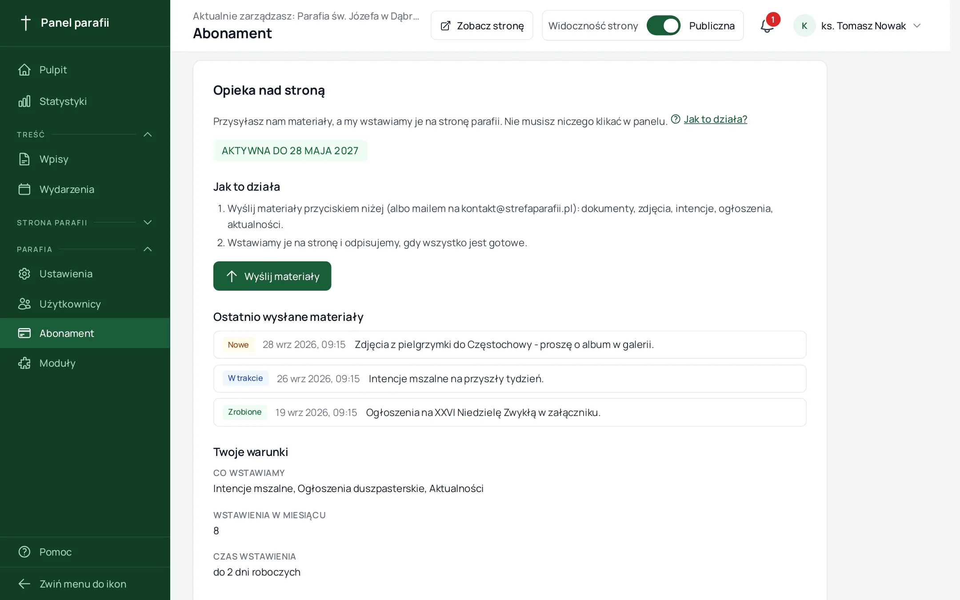The height and width of the screenshot is (600, 960).
Task: Click the Użytkownicy people icon
Action: tap(24, 304)
